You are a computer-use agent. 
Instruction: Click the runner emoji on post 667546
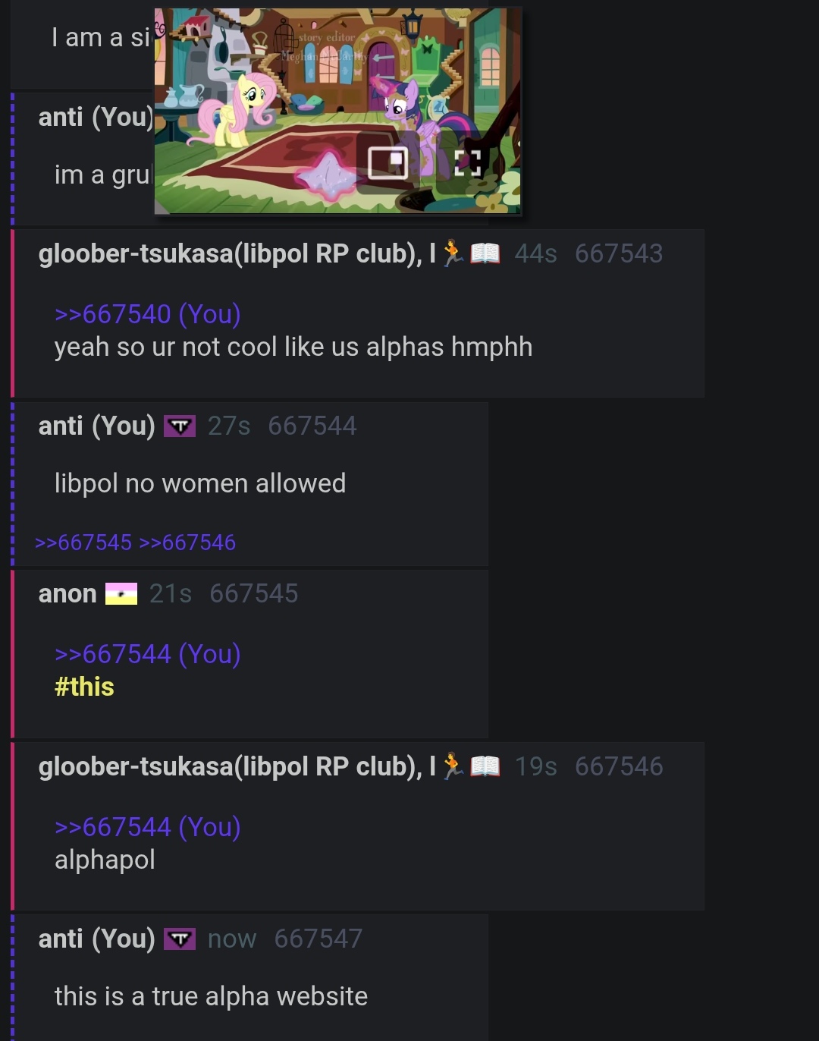pos(453,766)
